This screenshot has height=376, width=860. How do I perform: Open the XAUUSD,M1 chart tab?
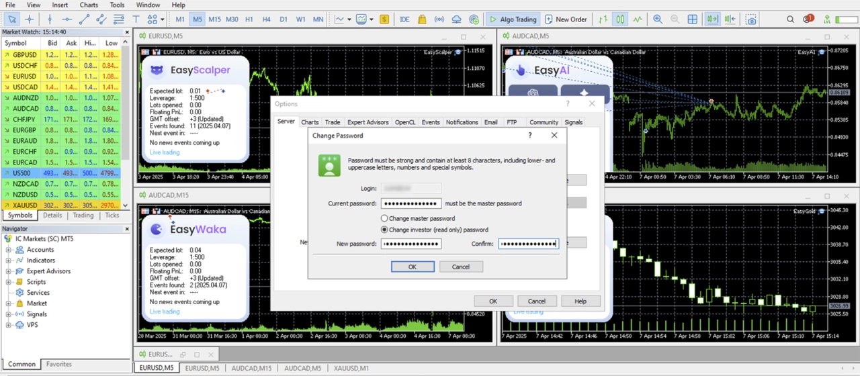point(351,368)
